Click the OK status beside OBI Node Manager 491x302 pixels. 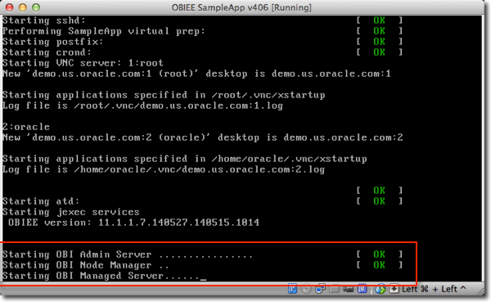[x=379, y=265]
